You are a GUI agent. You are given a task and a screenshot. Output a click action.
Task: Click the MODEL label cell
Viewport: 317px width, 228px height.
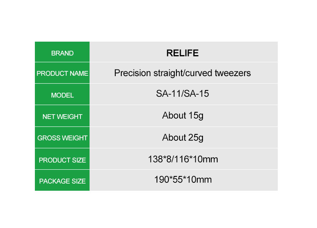click(x=62, y=94)
